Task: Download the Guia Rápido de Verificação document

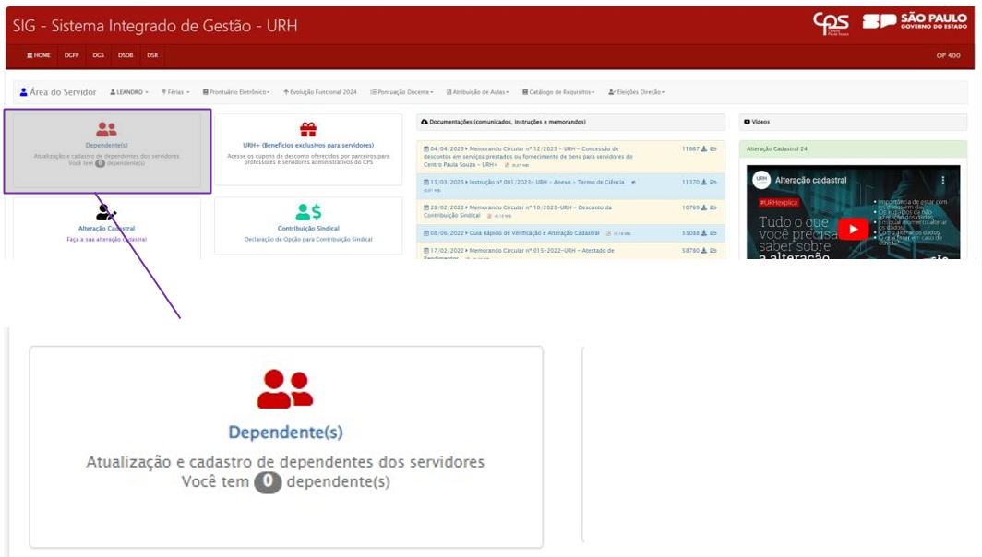Action: [x=704, y=233]
